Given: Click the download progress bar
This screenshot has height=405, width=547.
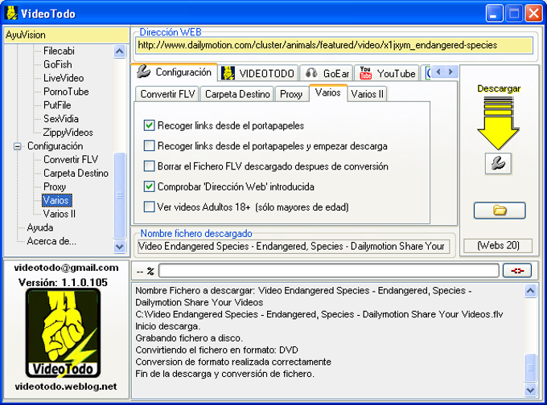Looking at the screenshot, I should (329, 271).
